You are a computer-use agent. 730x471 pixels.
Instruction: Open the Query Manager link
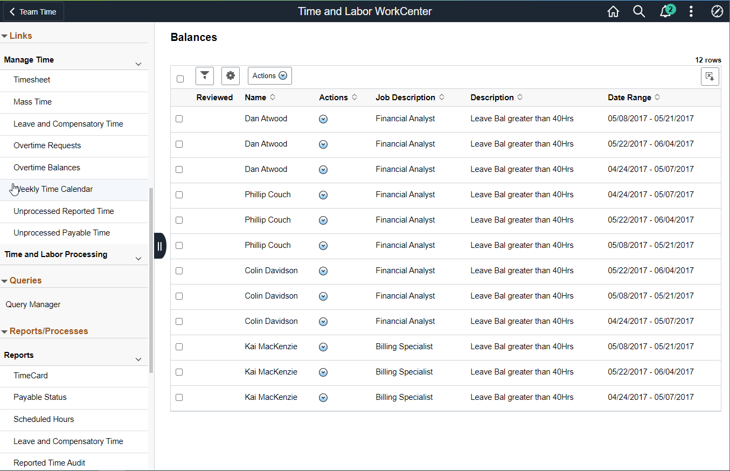[x=33, y=304]
